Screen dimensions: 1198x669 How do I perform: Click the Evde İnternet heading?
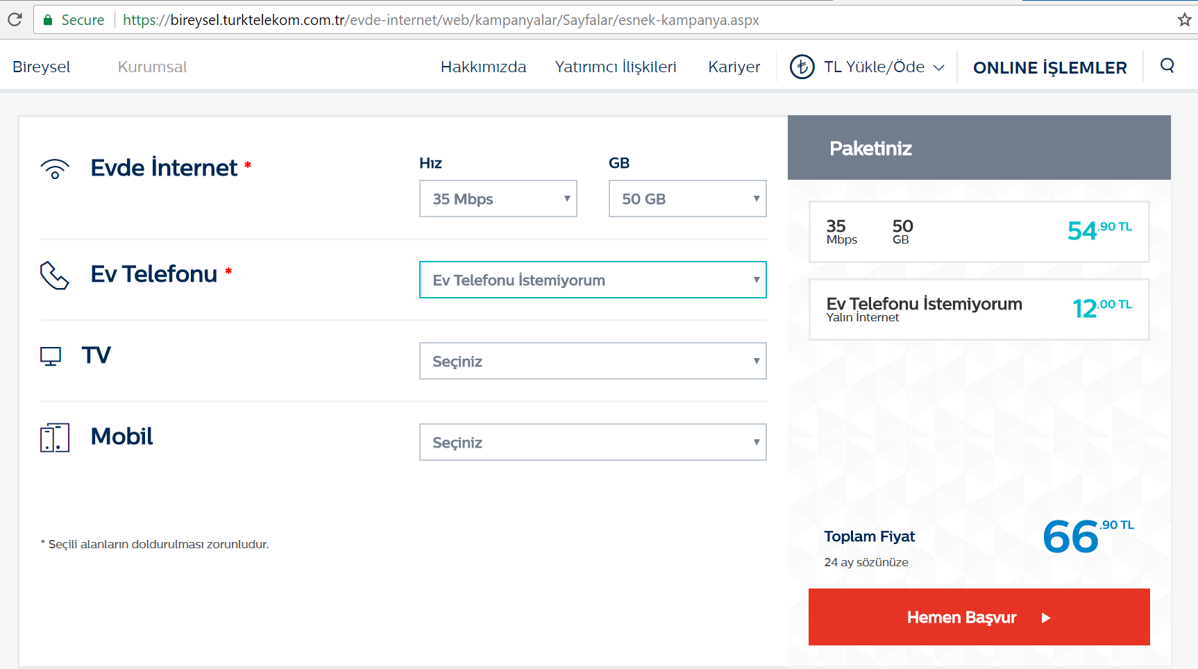pos(164,168)
